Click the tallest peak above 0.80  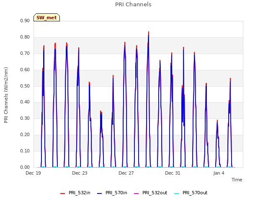(149, 33)
